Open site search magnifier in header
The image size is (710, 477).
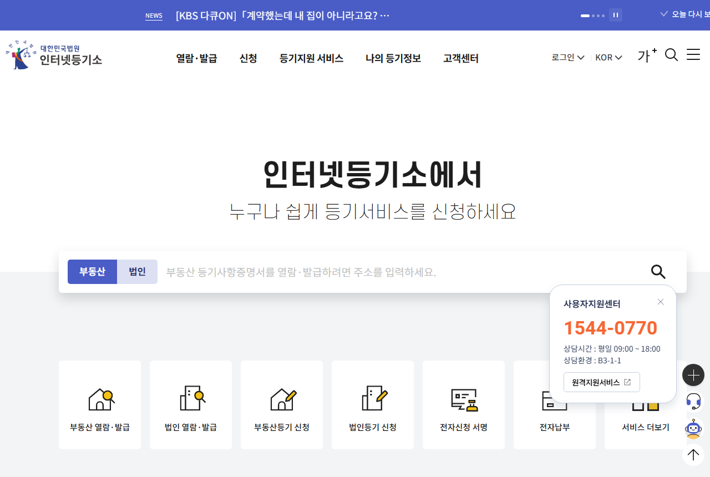tap(671, 55)
